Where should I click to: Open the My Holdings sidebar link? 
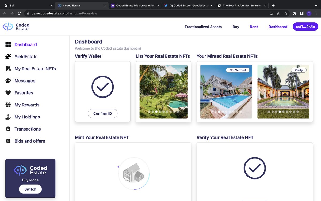point(27,117)
